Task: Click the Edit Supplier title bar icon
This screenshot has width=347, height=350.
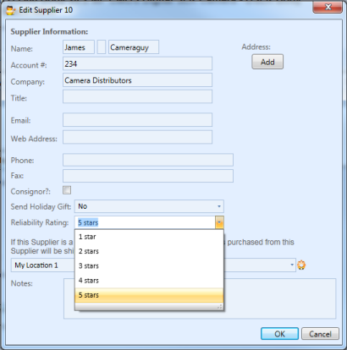Action: (x=11, y=10)
